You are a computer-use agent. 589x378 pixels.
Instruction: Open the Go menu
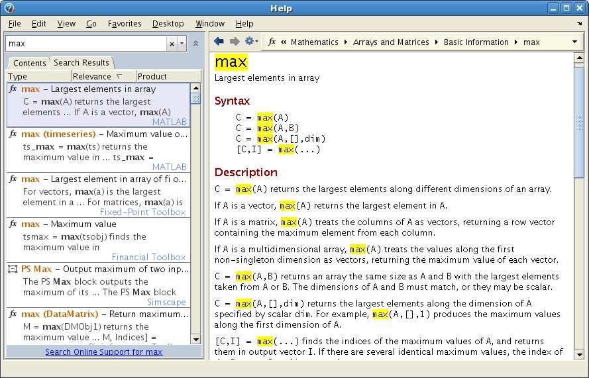pyautogui.click(x=91, y=24)
